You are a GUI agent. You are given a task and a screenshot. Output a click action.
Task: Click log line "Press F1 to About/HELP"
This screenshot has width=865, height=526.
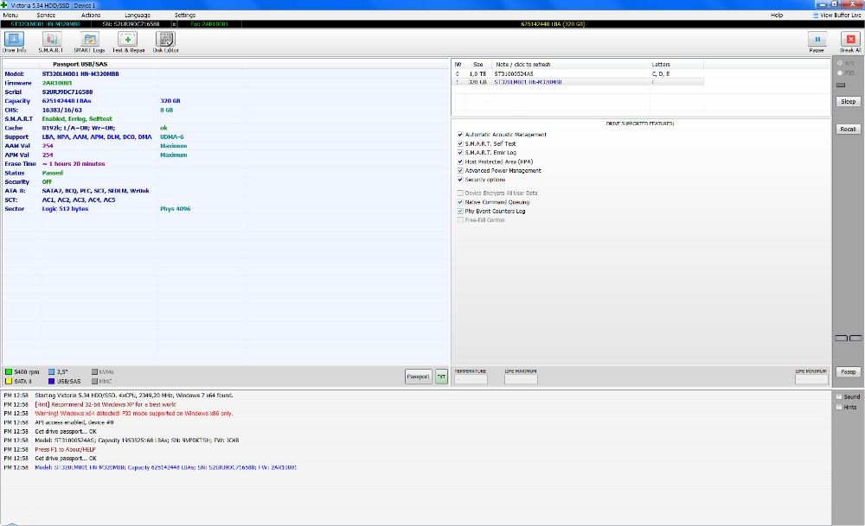tap(65, 449)
